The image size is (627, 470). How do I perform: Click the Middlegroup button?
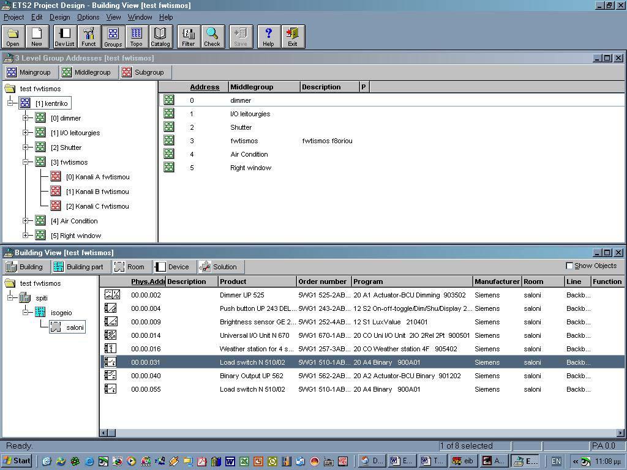pos(87,72)
